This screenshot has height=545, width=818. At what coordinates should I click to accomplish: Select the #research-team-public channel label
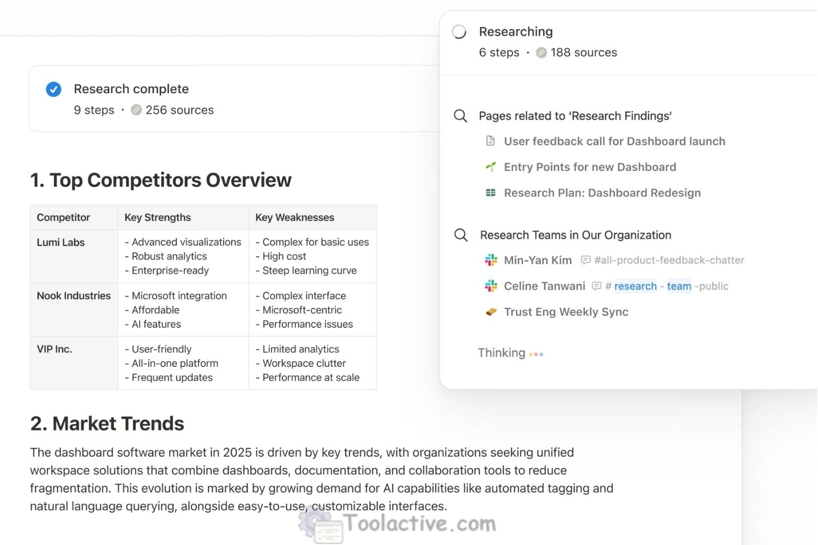point(666,286)
